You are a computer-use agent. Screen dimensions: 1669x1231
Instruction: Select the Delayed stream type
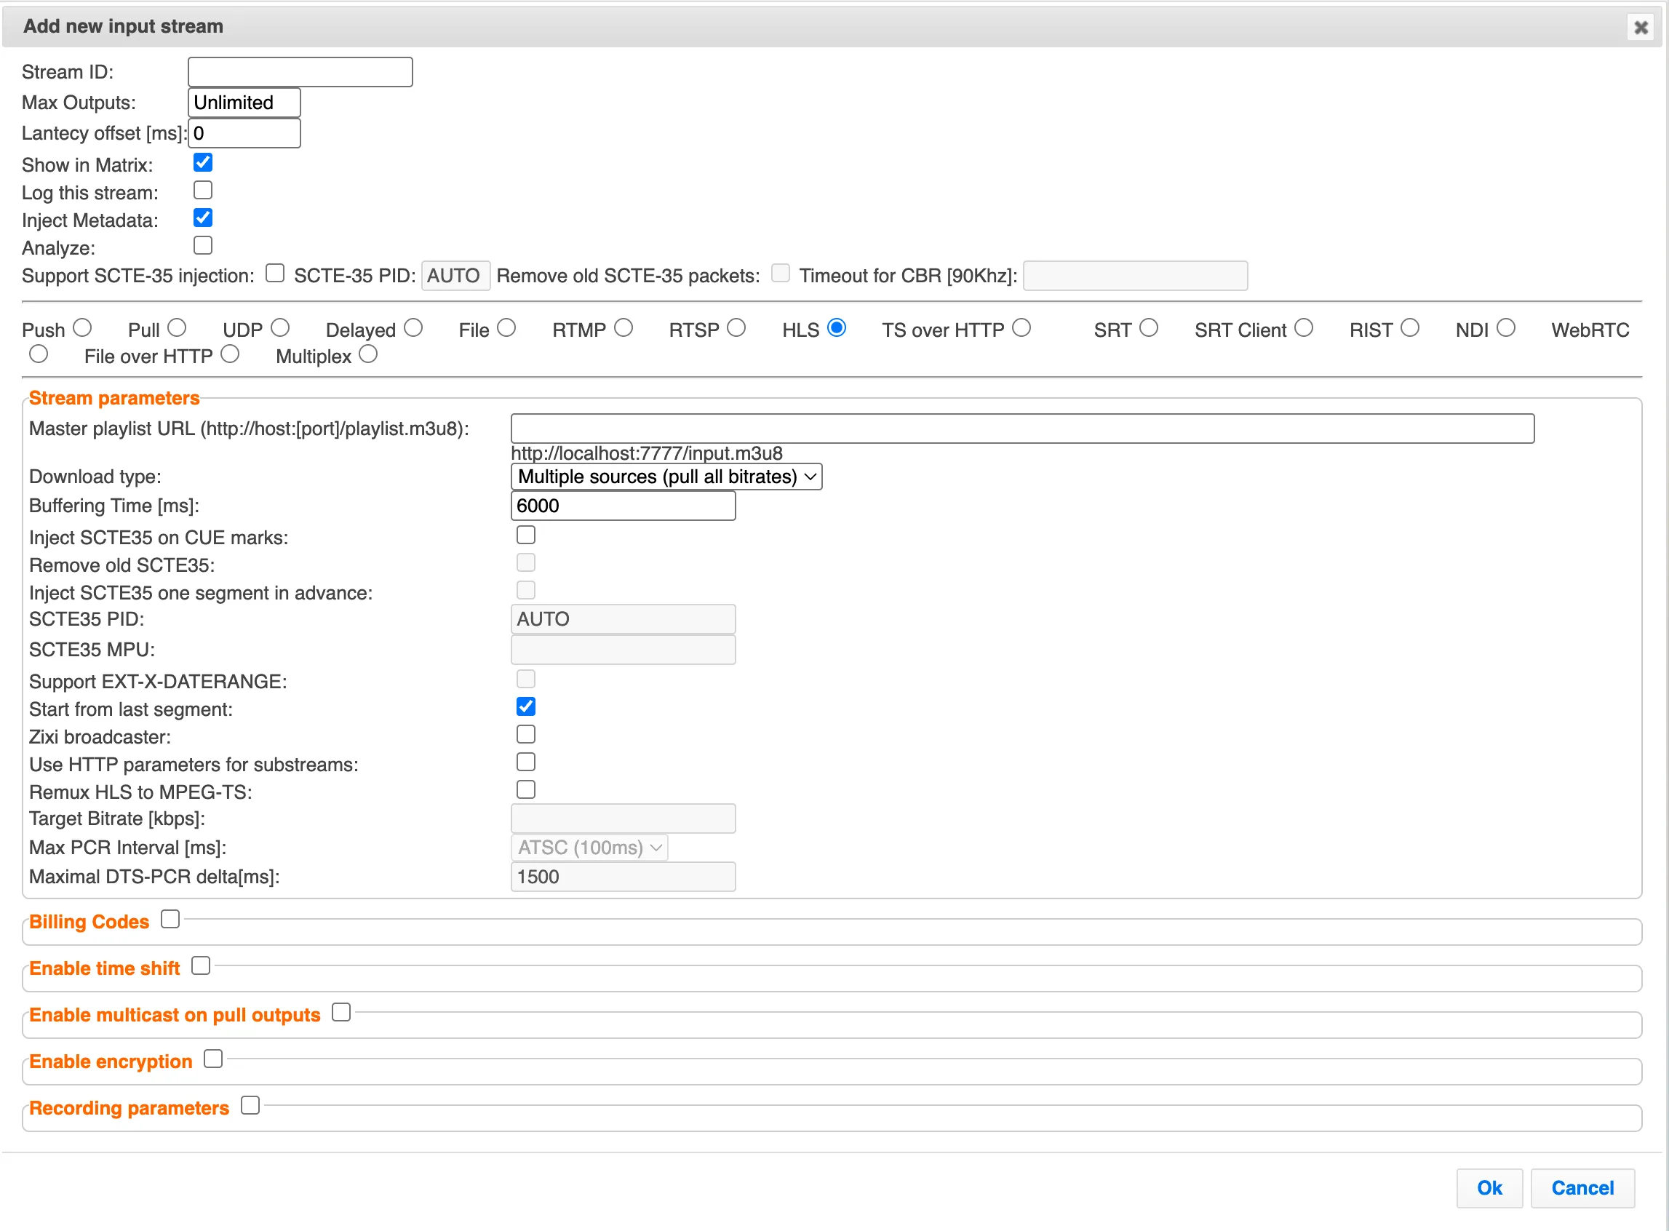pyautogui.click(x=413, y=328)
